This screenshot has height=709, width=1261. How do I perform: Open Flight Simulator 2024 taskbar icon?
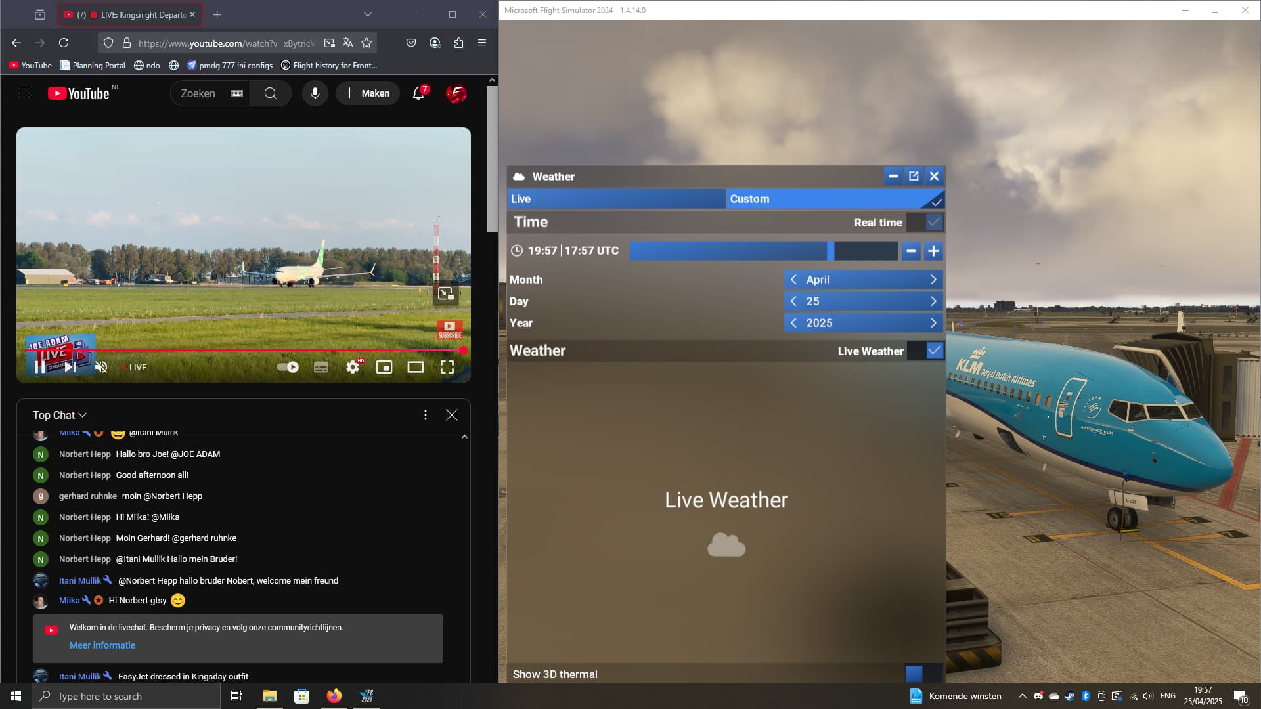(366, 696)
